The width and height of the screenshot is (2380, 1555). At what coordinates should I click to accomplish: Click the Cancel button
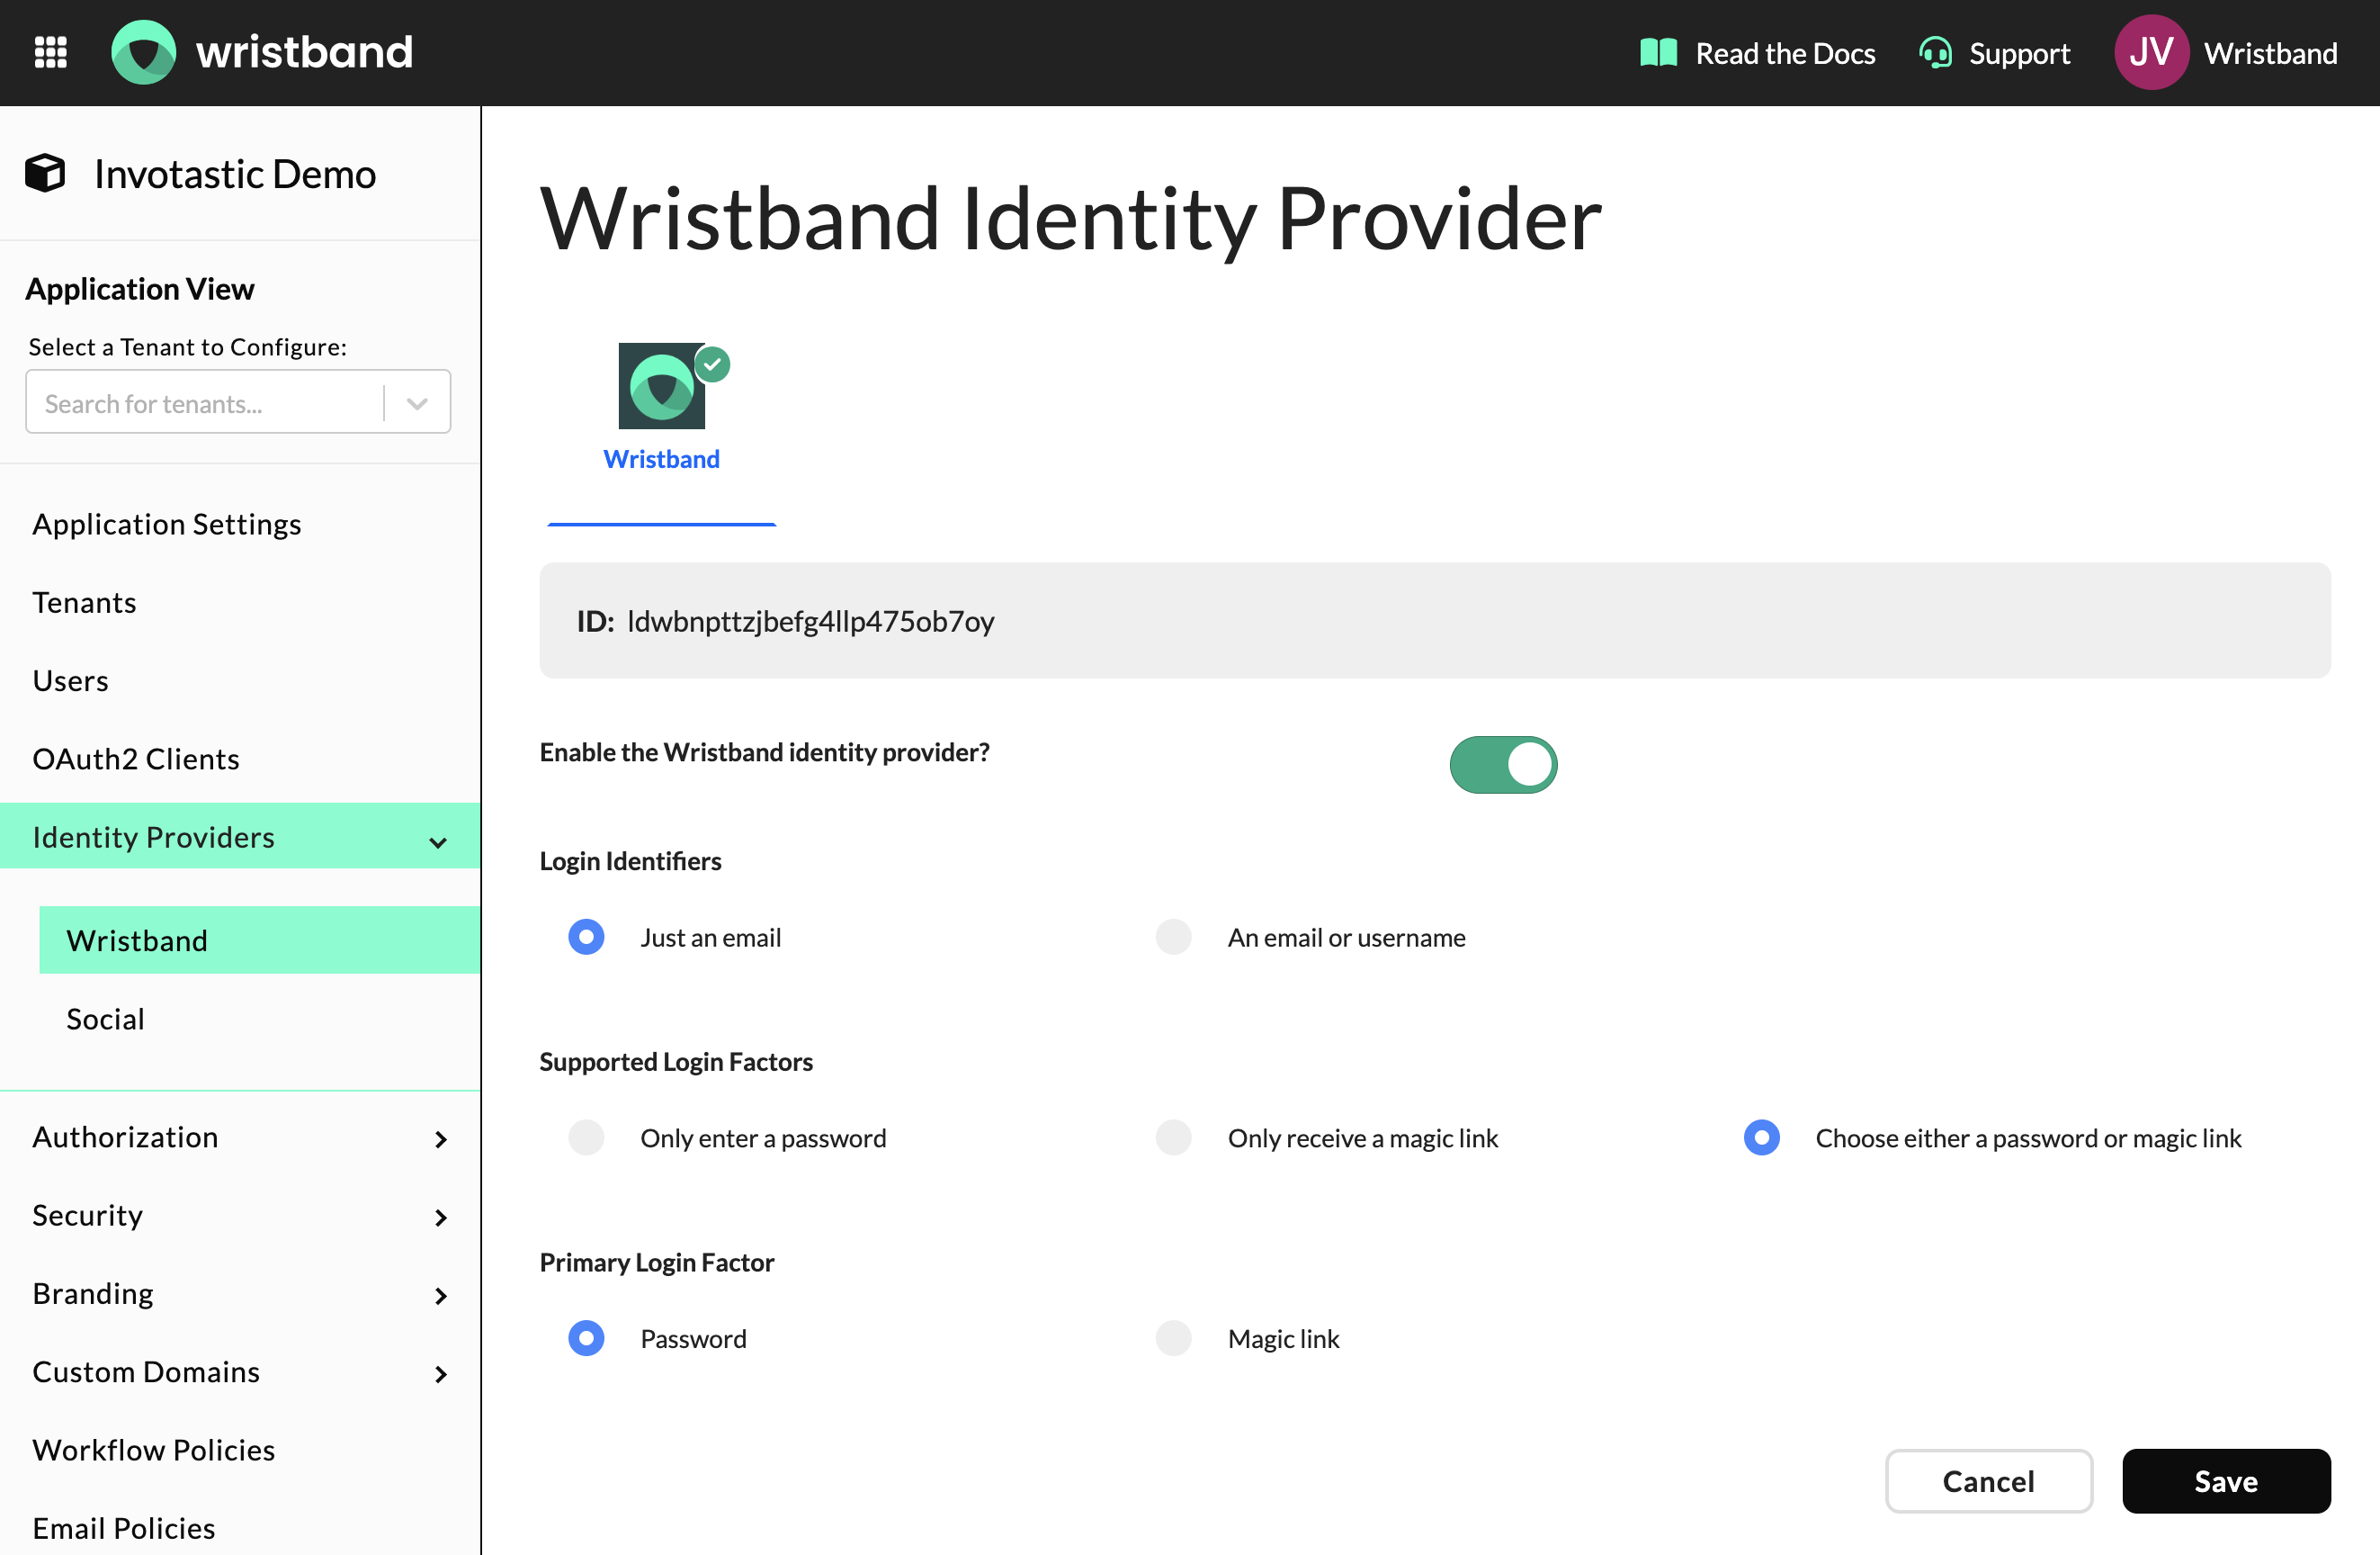(1987, 1480)
